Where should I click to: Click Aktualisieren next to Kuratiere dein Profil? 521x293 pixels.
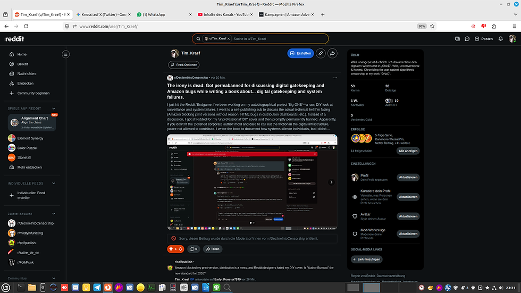pos(408,197)
